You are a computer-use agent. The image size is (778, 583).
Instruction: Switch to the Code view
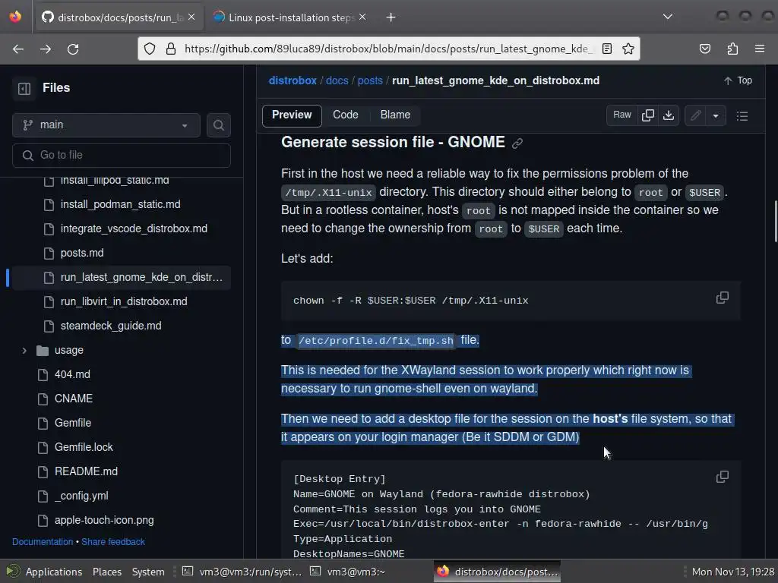346,115
